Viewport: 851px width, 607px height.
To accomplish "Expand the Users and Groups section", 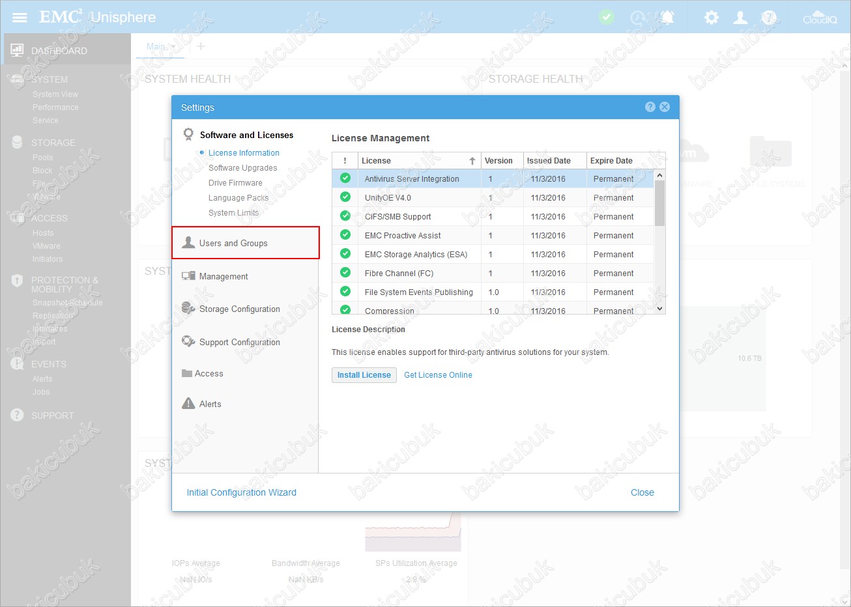I will [246, 243].
